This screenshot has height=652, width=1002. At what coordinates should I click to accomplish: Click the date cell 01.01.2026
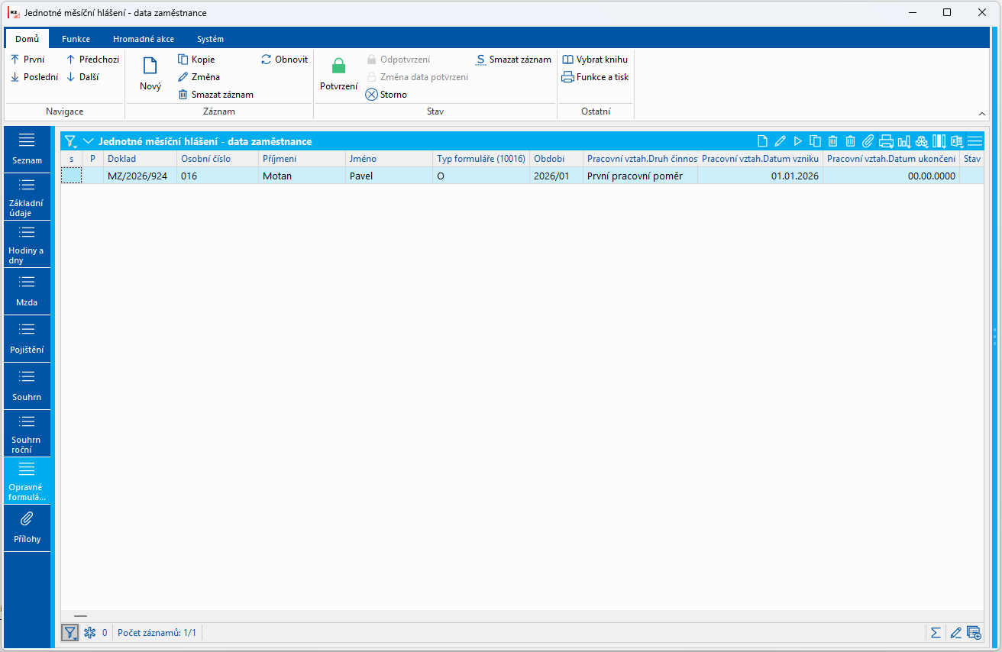tap(760, 176)
